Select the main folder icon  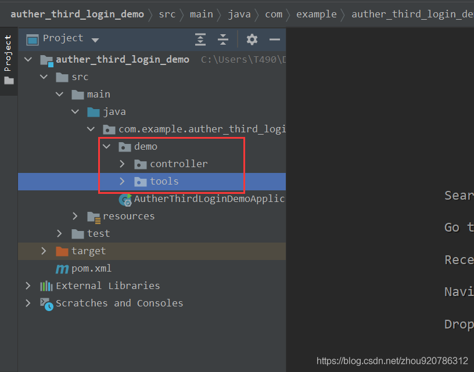78,95
